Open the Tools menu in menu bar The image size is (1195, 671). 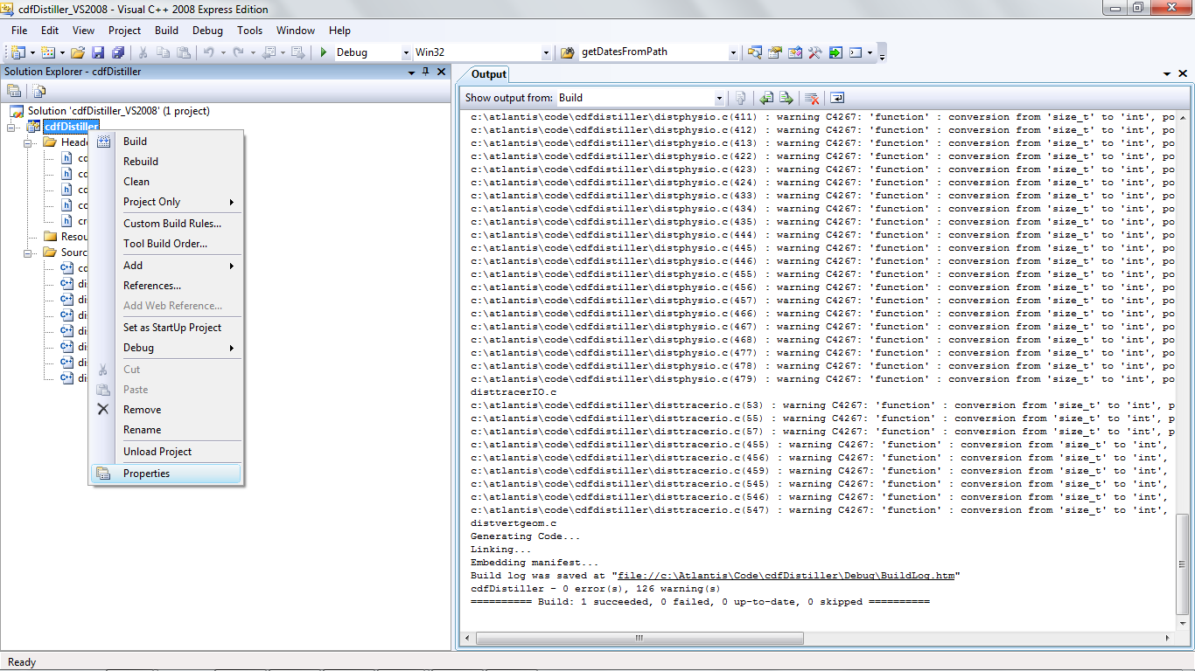pos(249,30)
